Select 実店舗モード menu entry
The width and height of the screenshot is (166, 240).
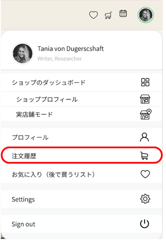click(81, 114)
